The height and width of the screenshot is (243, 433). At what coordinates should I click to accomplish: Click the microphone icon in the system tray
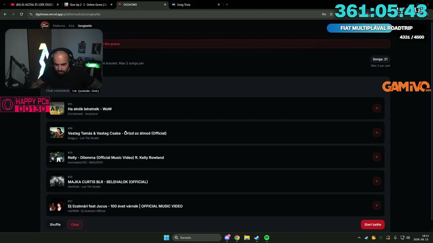click(x=395, y=238)
